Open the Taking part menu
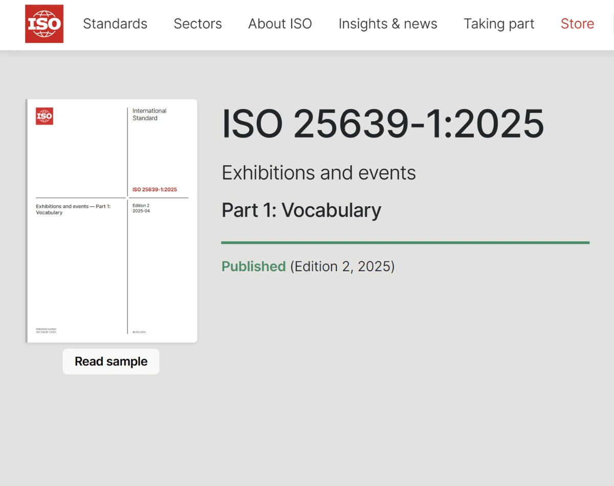Image resolution: width=614 pixels, height=486 pixels. [499, 24]
